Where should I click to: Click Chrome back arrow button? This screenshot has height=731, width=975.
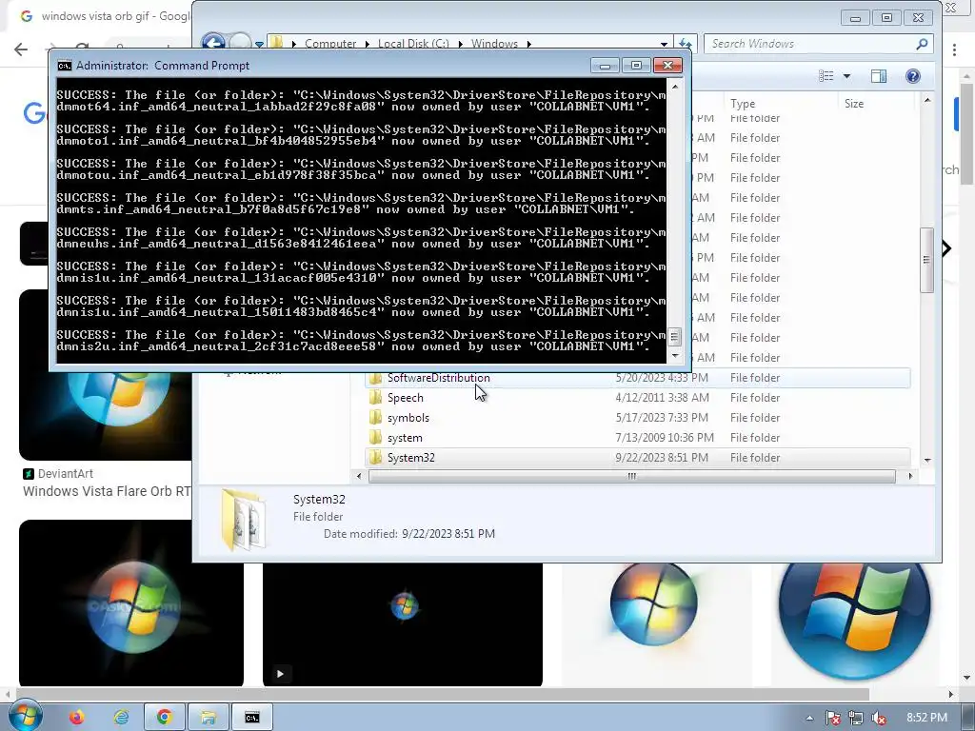pos(21,49)
